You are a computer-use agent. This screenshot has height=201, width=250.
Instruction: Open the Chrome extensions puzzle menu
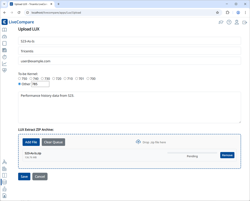pos(227,13)
